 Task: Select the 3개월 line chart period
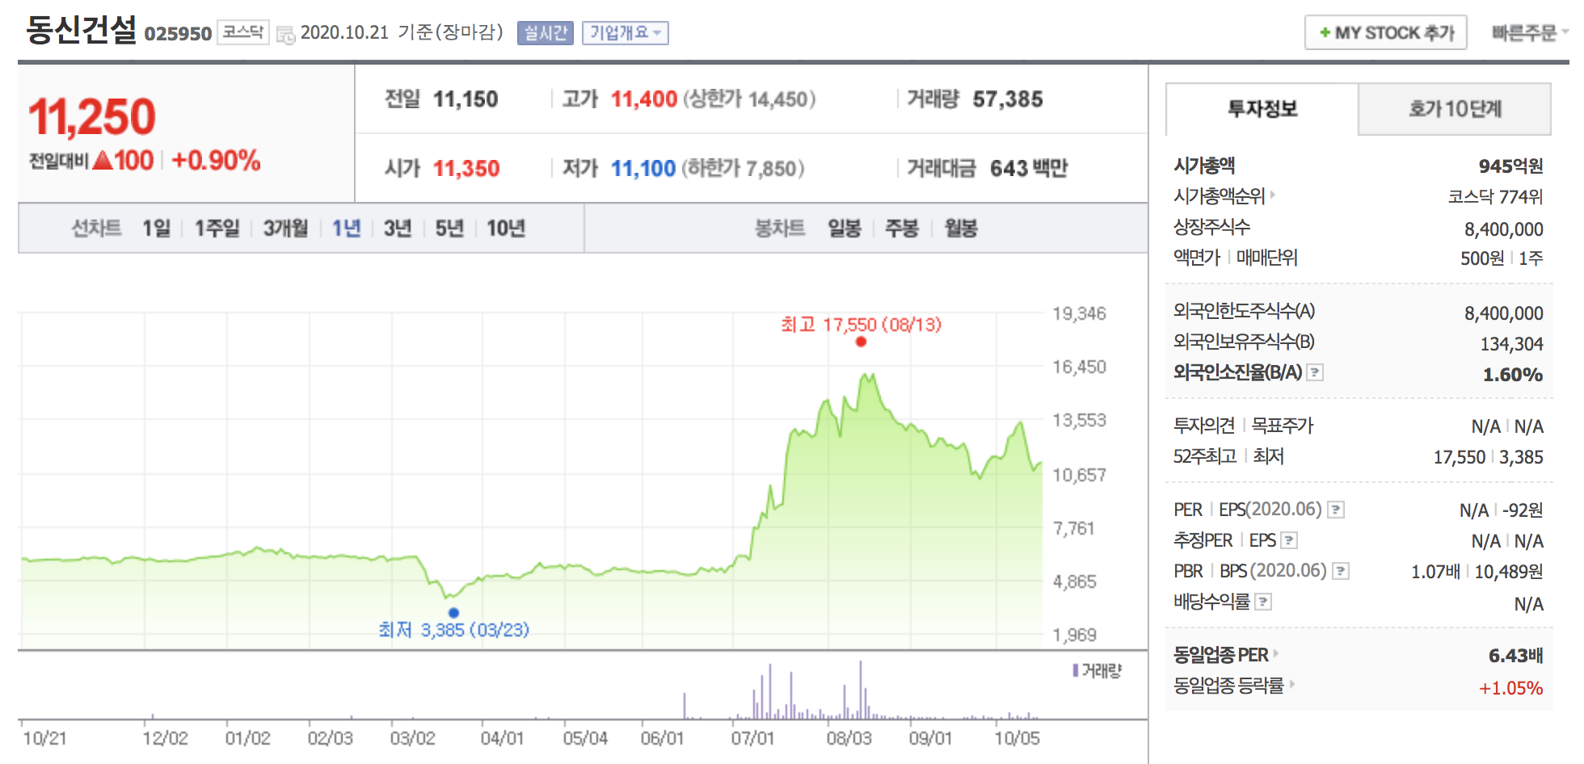point(285,229)
